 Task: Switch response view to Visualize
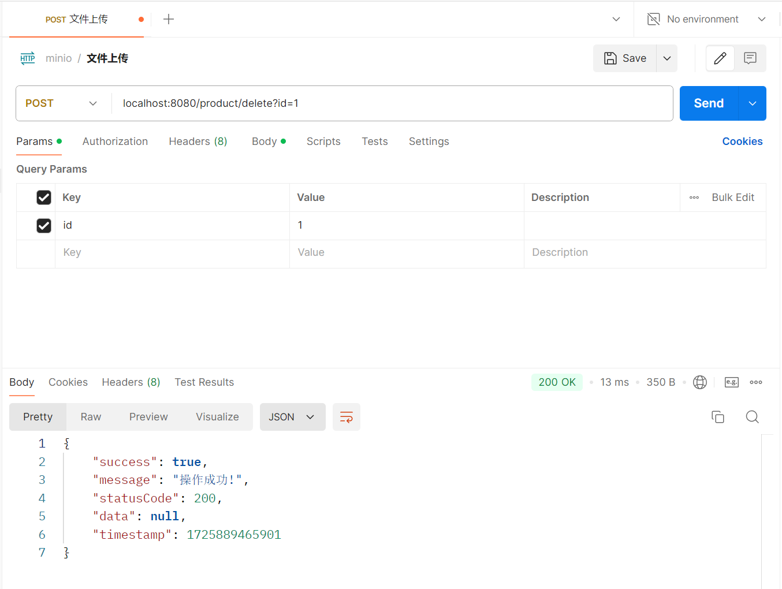point(217,417)
